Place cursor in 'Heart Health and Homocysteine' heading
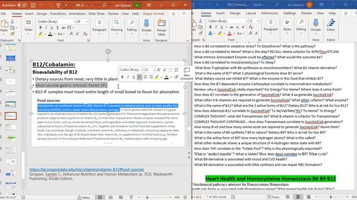The height and width of the screenshot is (200, 357). pyautogui.click(x=271, y=179)
